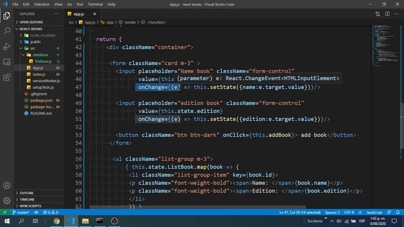
Task: Change LF end of line sequence
Action: (360, 212)
